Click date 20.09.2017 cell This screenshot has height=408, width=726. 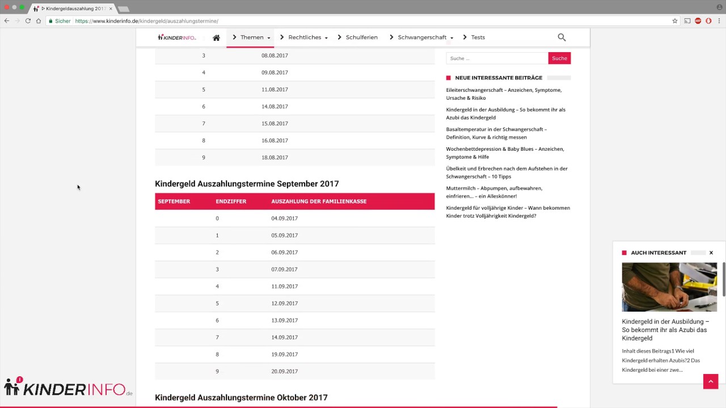tap(284, 371)
